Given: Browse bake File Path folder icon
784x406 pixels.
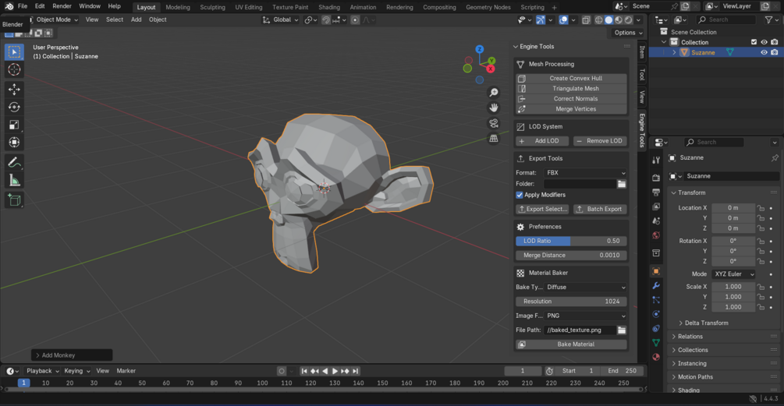Looking at the screenshot, I should pyautogui.click(x=622, y=330).
